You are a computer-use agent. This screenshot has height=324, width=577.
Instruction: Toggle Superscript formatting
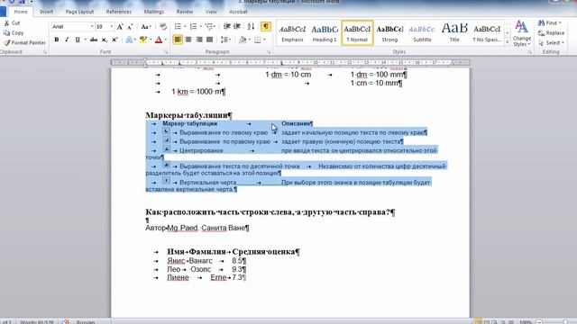click(114, 40)
